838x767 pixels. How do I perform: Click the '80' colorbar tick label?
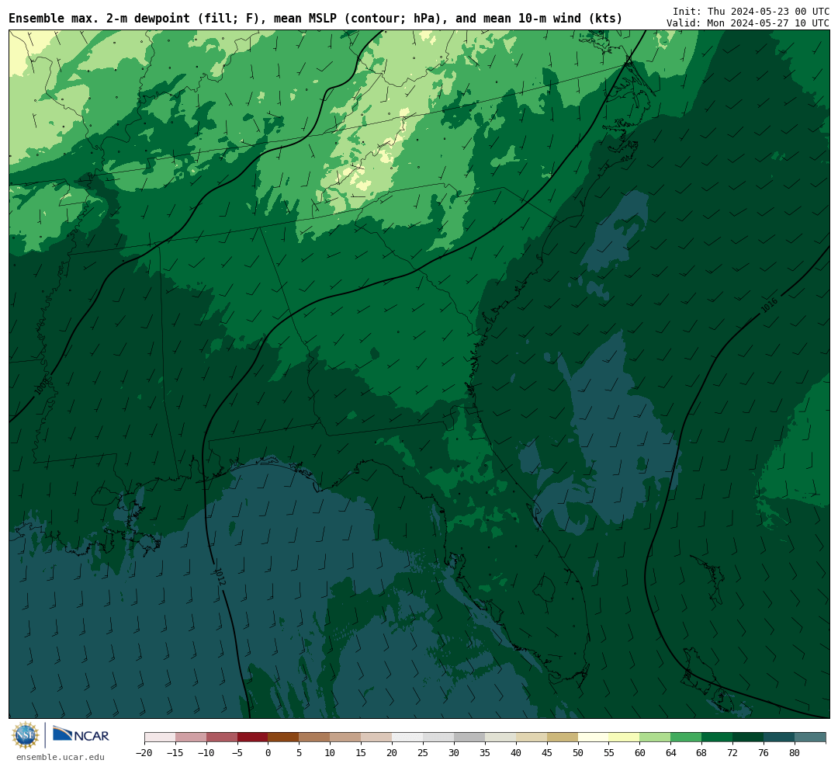click(795, 753)
